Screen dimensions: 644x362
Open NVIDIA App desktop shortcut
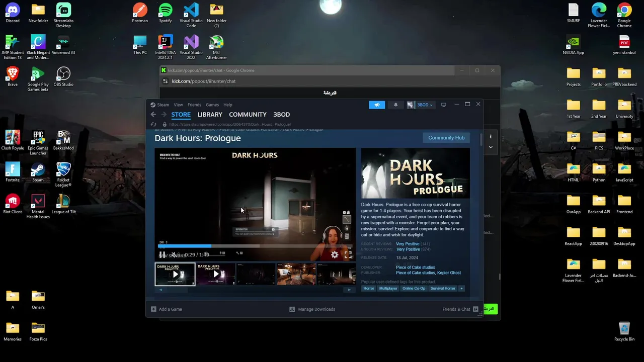[x=574, y=45]
